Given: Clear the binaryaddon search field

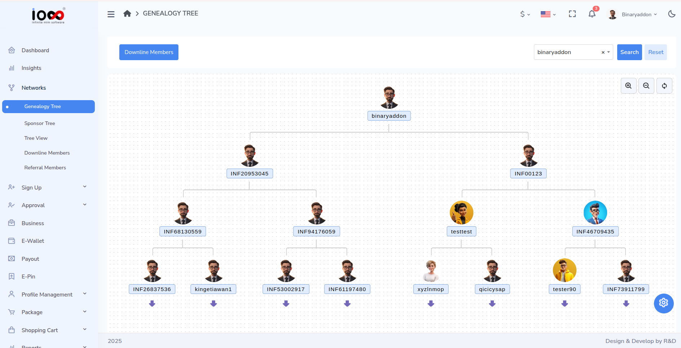Looking at the screenshot, I should click(x=602, y=52).
